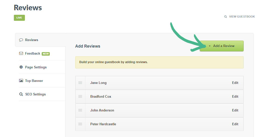Screen dimensions: 270x137
Task: Switch to the Page Settings tab
Action: 36,67
